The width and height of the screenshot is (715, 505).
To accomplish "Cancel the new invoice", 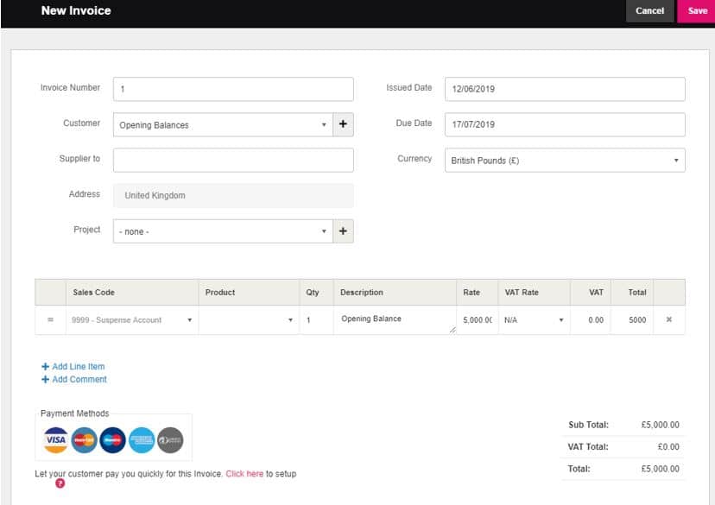I will tap(649, 11).
